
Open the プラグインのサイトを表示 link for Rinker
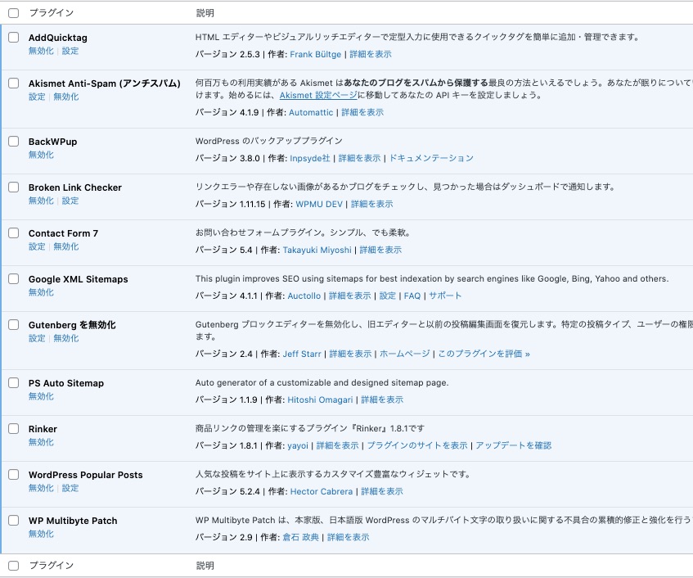417,445
